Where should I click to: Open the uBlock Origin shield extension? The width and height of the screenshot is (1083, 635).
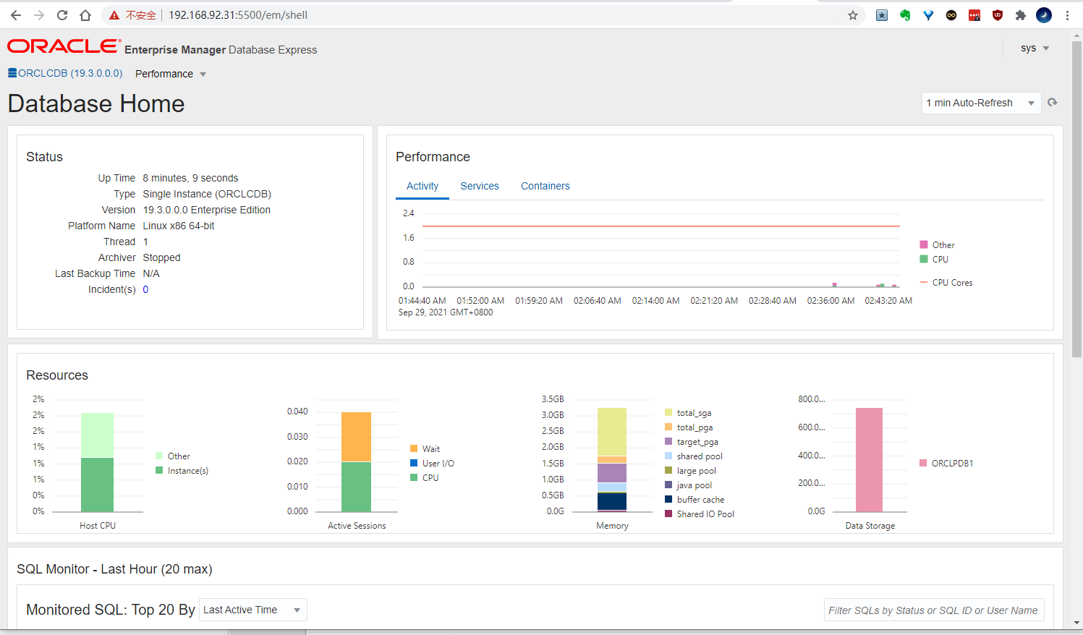coord(998,15)
